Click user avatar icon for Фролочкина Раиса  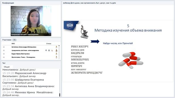click(57, 57)
